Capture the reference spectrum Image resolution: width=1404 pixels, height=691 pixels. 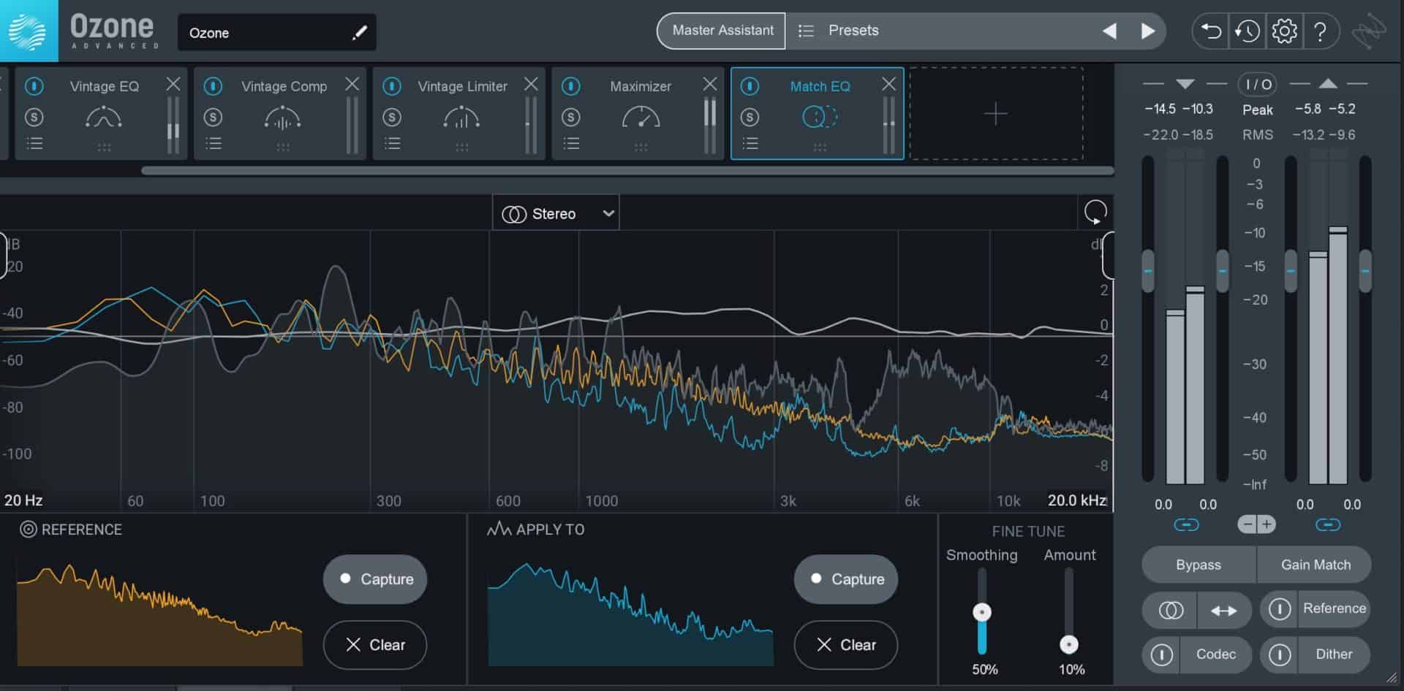click(x=374, y=579)
